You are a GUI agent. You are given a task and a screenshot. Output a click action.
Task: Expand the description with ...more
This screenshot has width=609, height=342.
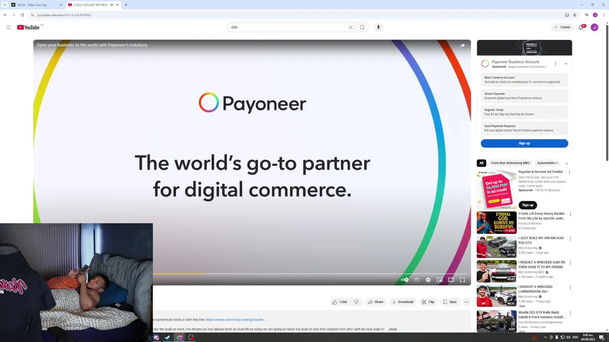pos(392,329)
